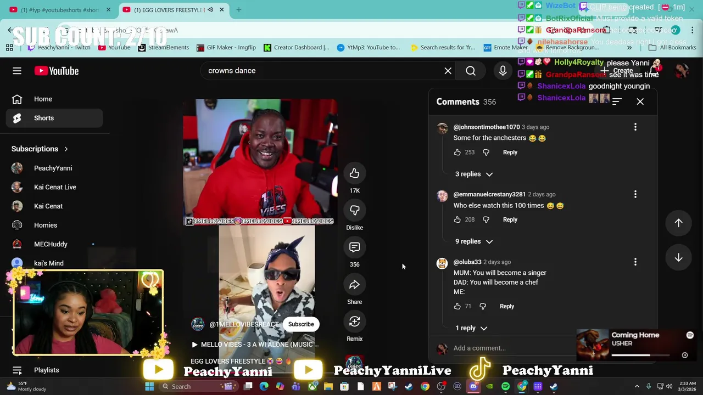The height and width of the screenshot is (395, 703).
Task: Open the GIF Maker Imgflip bookmark
Action: [226, 48]
